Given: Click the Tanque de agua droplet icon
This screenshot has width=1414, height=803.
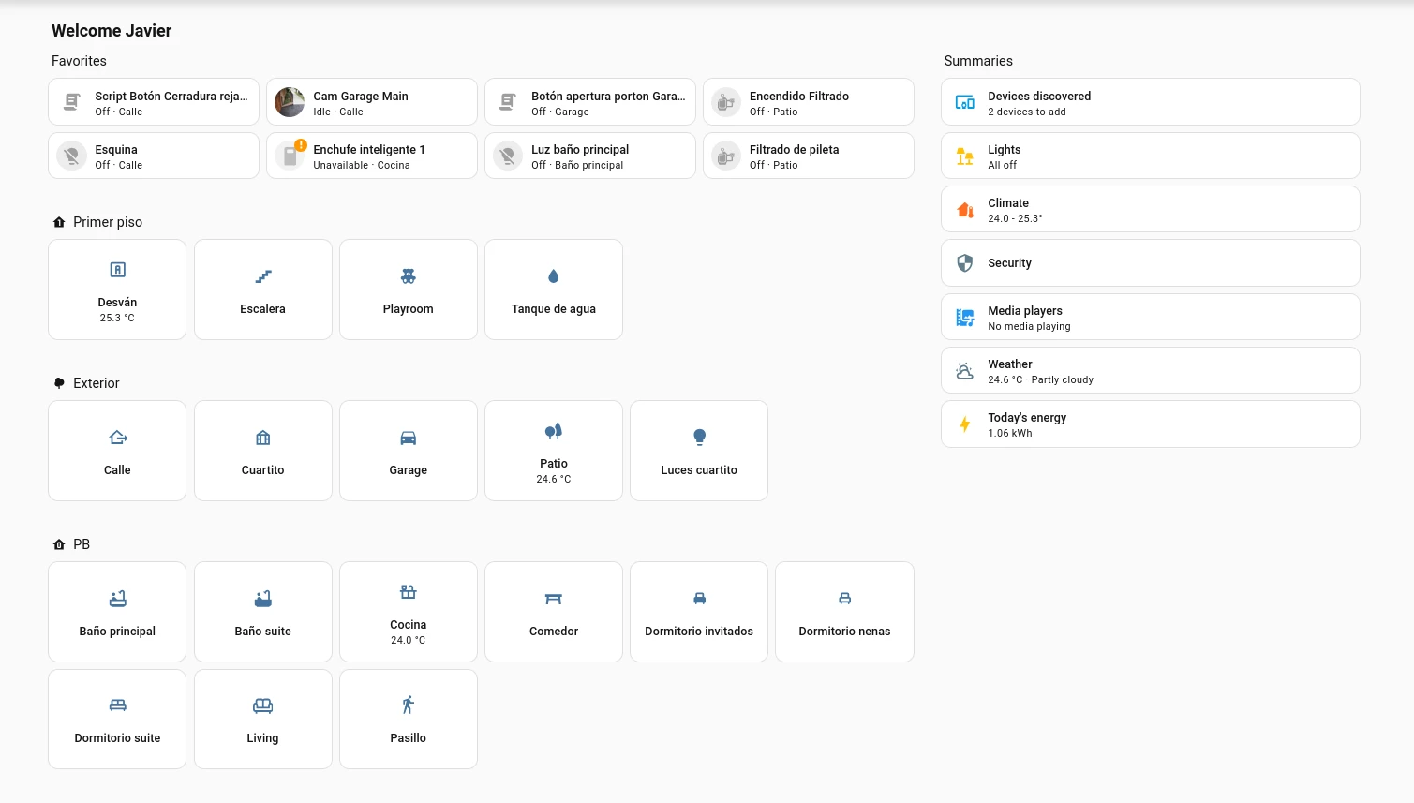Looking at the screenshot, I should click(553, 275).
